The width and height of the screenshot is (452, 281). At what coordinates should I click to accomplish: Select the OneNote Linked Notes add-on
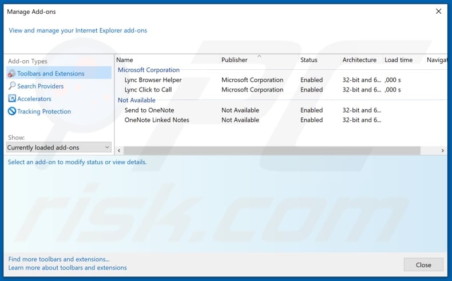(x=157, y=120)
